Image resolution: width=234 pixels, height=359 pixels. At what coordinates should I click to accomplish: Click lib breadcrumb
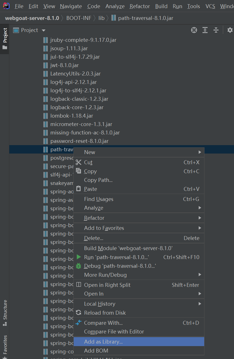pyautogui.click(x=102, y=18)
